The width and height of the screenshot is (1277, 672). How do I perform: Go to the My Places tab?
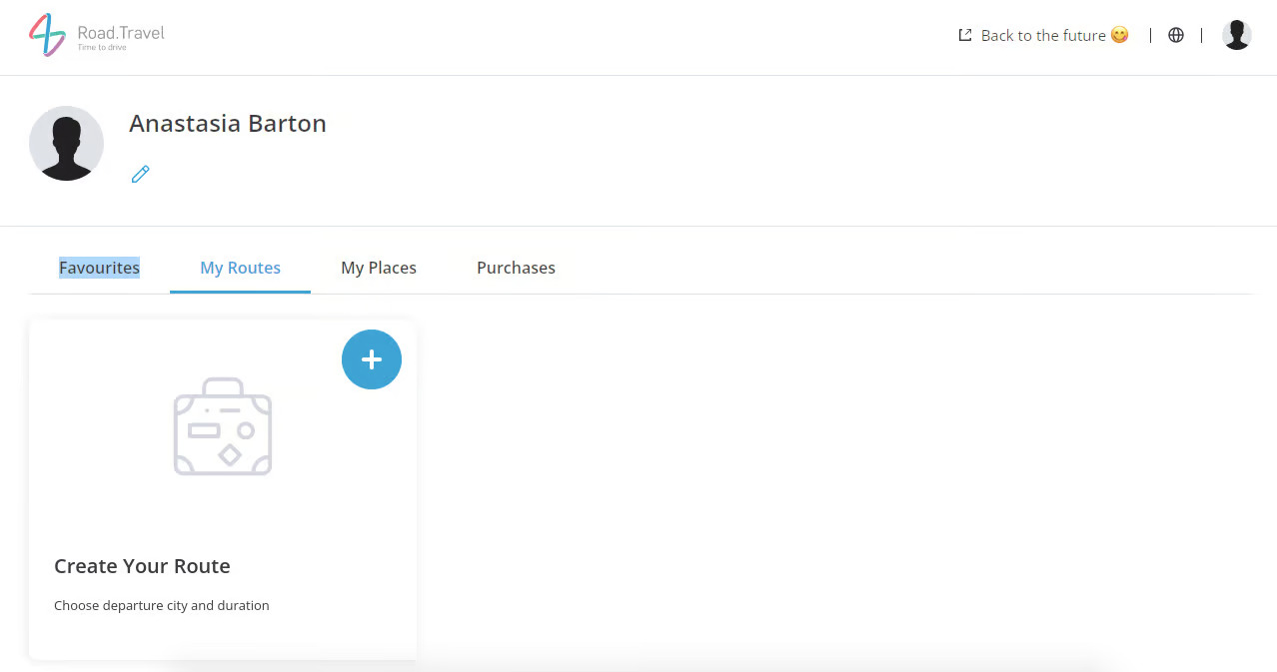pyautogui.click(x=379, y=268)
